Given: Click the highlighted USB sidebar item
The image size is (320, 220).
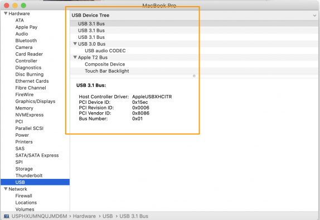Looking at the screenshot, I should click(35, 182).
